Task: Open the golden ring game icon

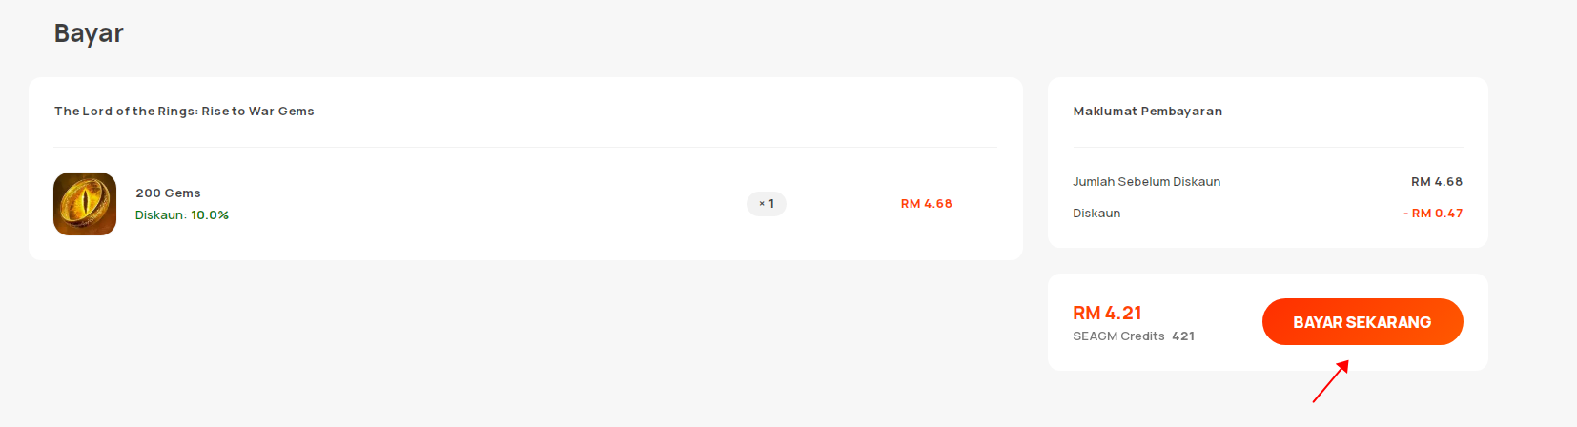Action: [85, 204]
